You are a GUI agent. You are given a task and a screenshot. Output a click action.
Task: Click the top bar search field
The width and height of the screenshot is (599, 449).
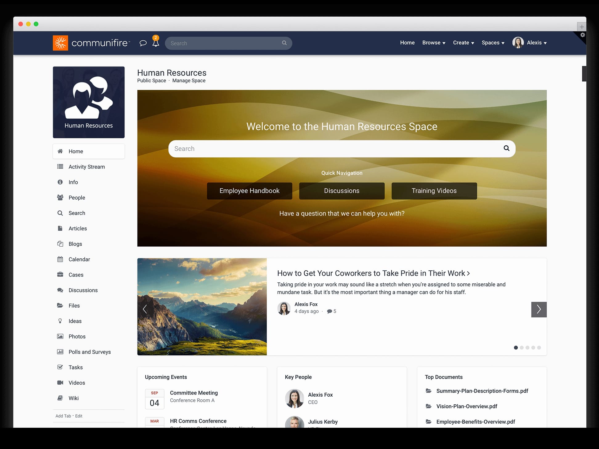pos(228,43)
